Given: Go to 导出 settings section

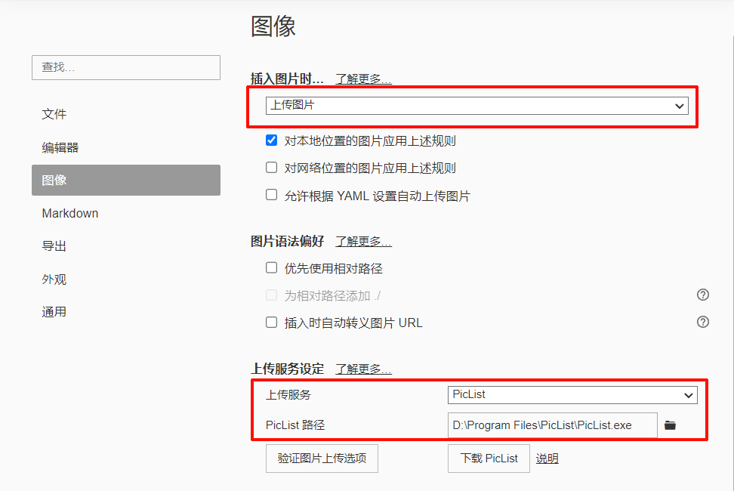Looking at the screenshot, I should [54, 246].
